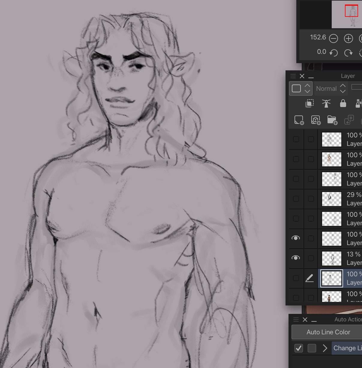Click the Auto Line Color set button
This screenshot has height=368, width=362.
(x=328, y=332)
